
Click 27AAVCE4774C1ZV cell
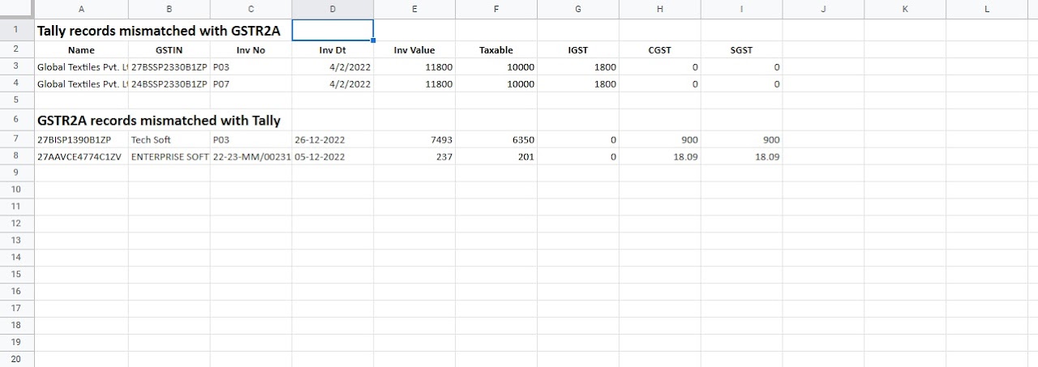pos(81,156)
